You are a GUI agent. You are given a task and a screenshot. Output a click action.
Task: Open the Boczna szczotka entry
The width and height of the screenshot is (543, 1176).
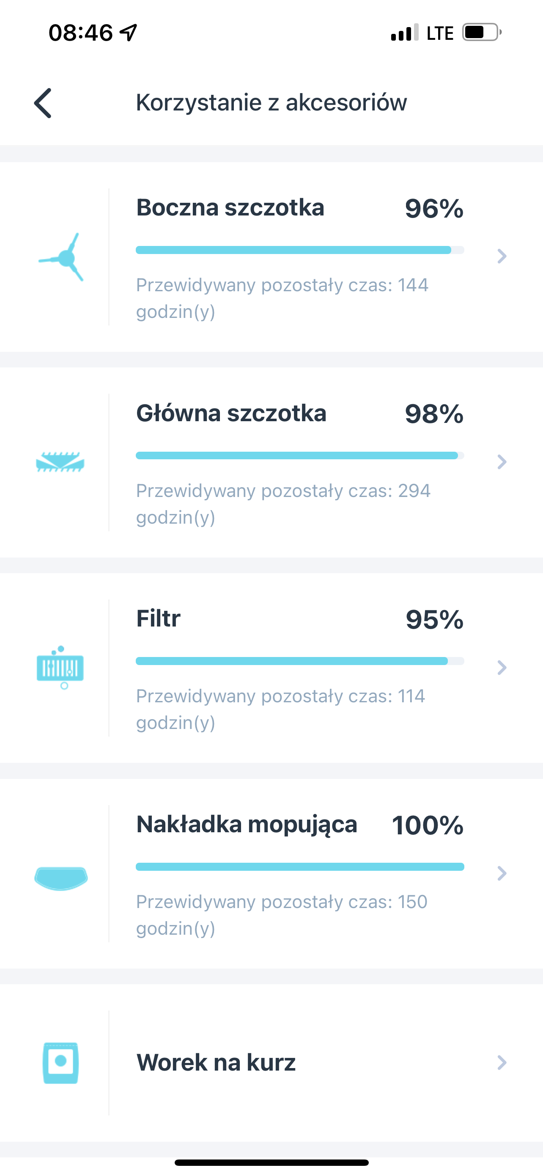(230, 208)
